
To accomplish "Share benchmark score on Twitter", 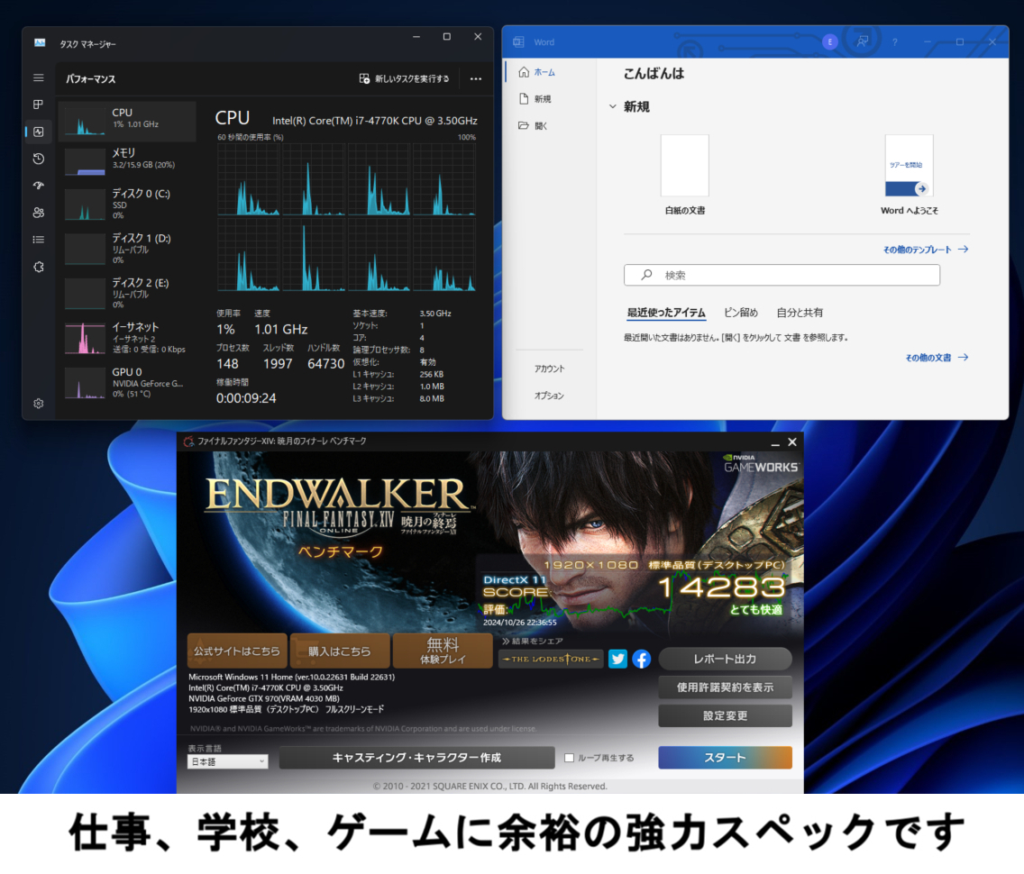I will coord(617,660).
